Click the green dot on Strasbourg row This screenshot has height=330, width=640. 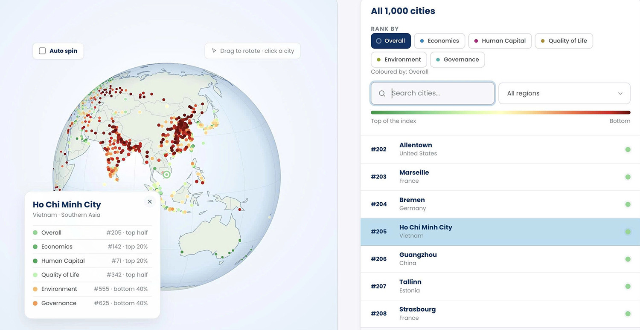(x=628, y=314)
